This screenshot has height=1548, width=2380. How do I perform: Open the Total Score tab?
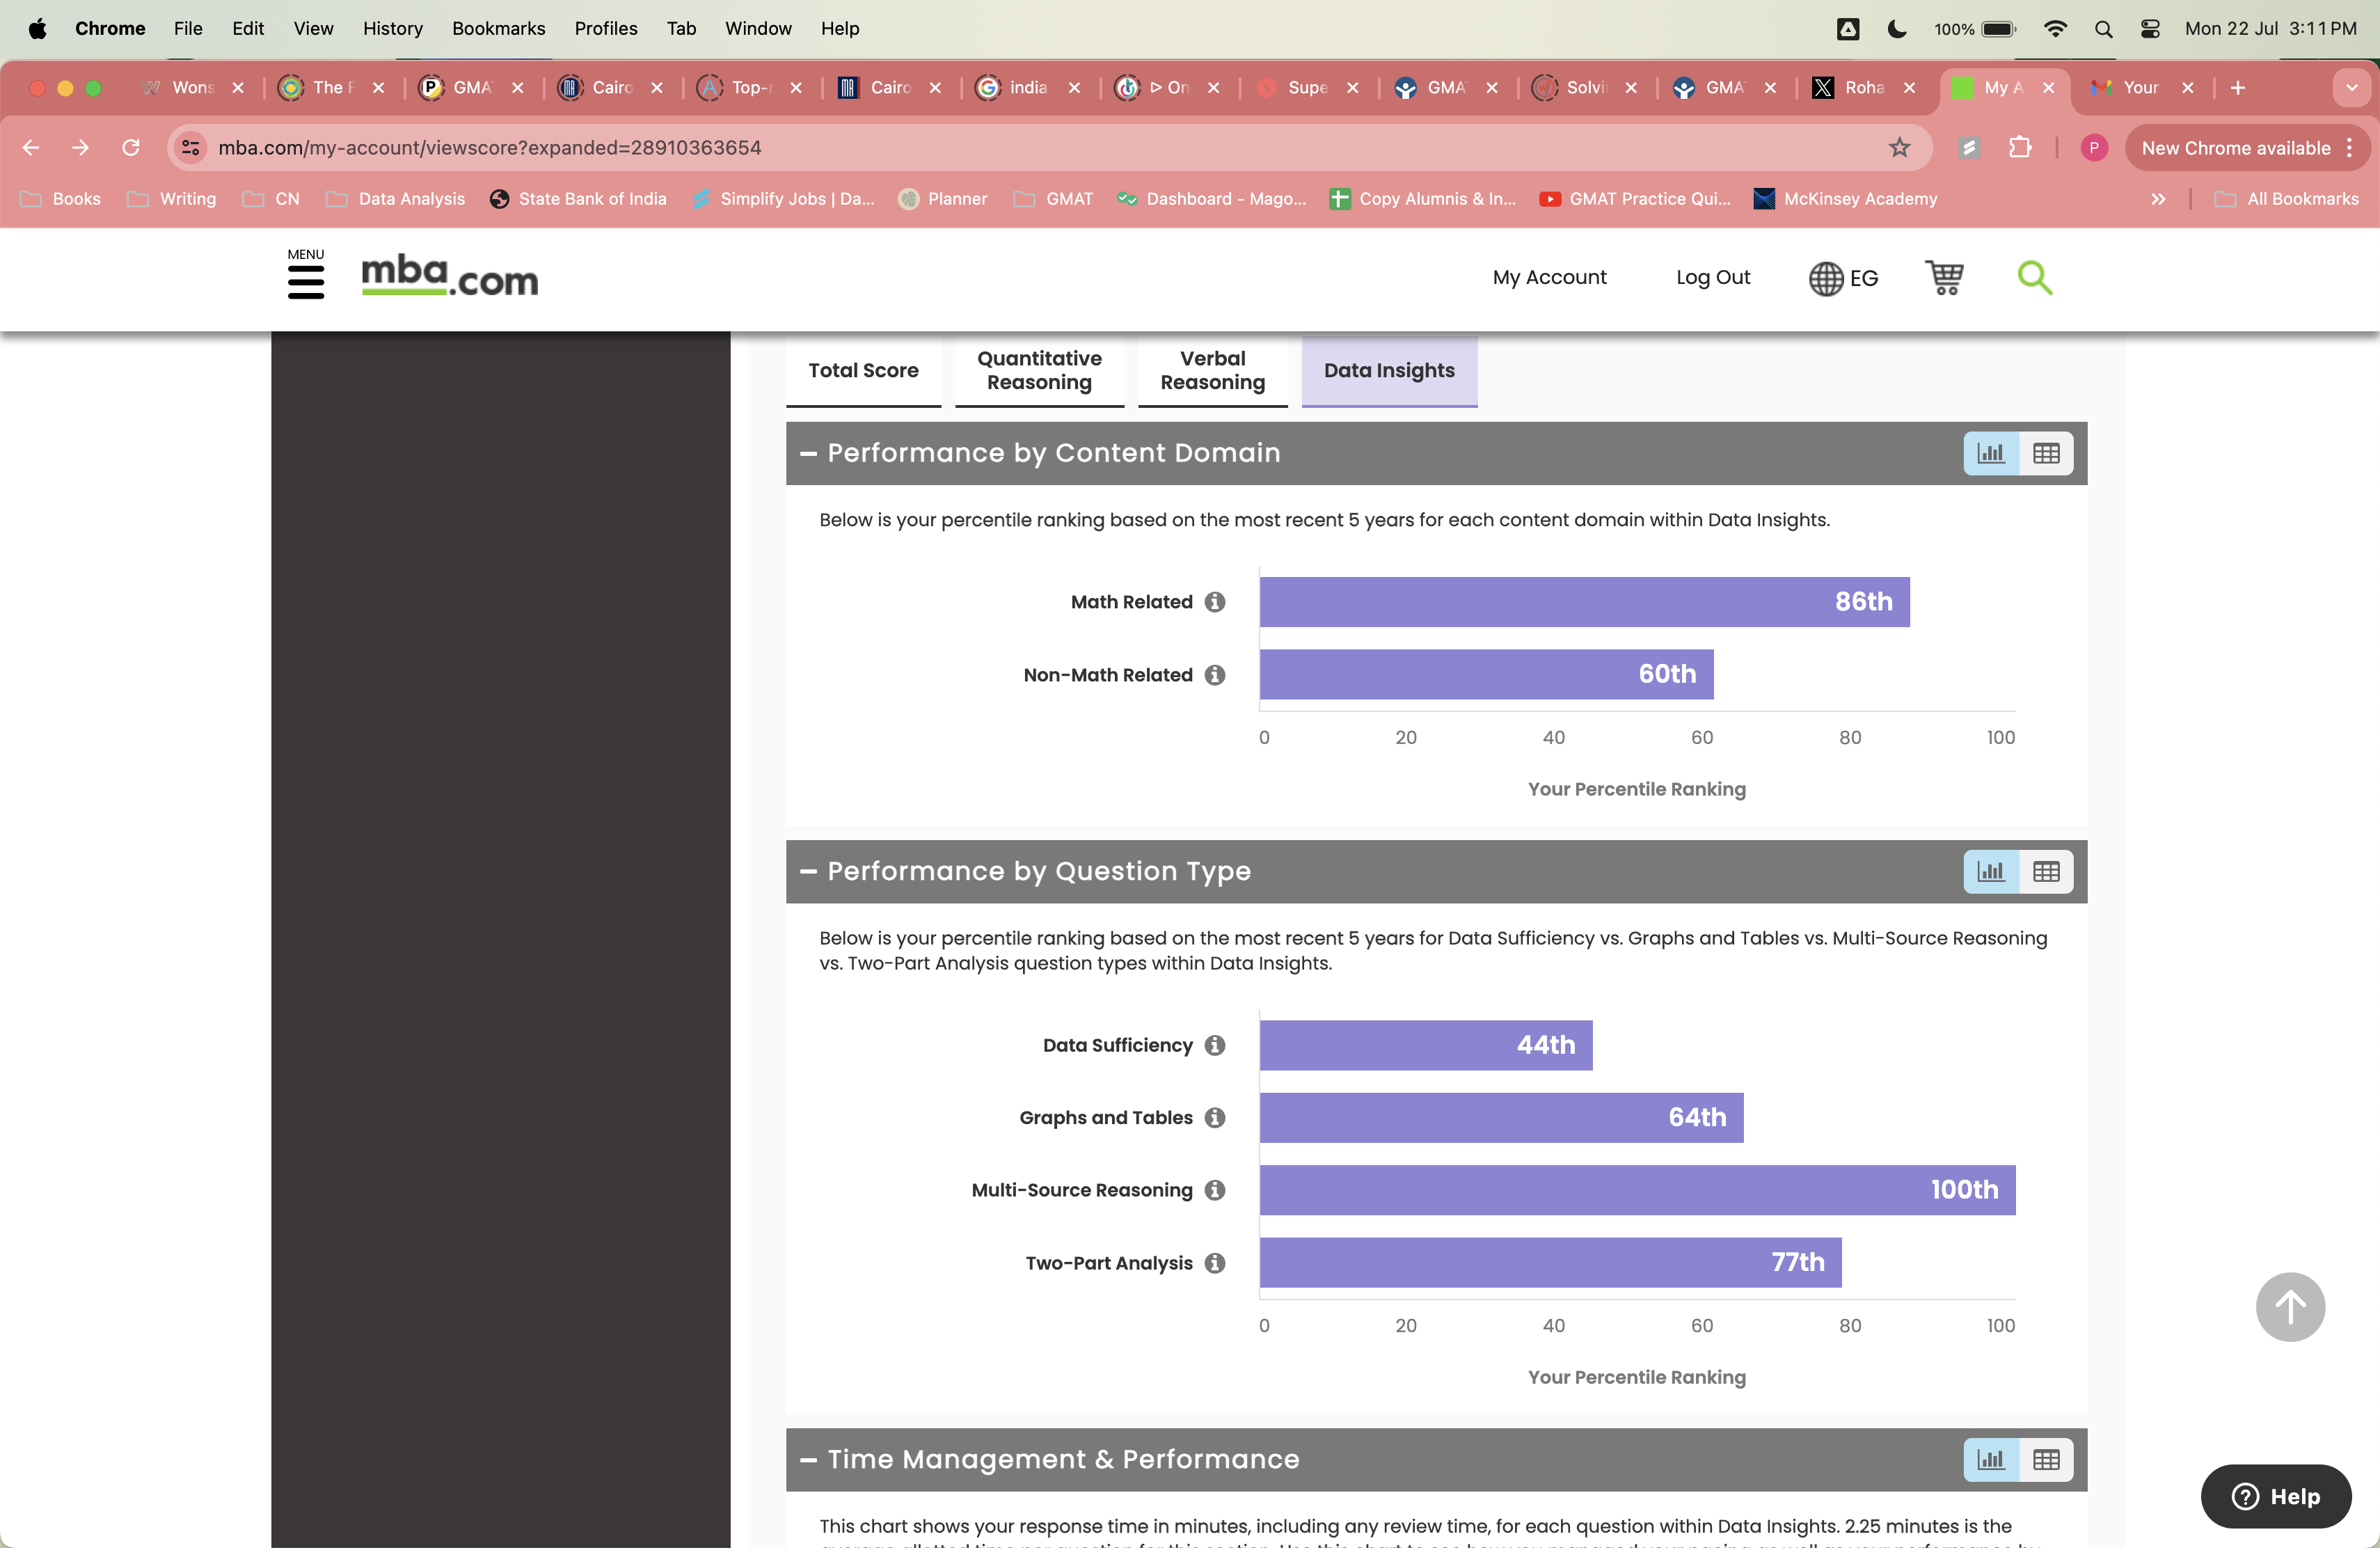tap(863, 371)
